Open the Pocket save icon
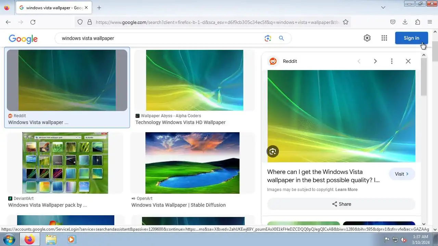Image resolution: width=438 pixels, height=246 pixels. point(393,22)
